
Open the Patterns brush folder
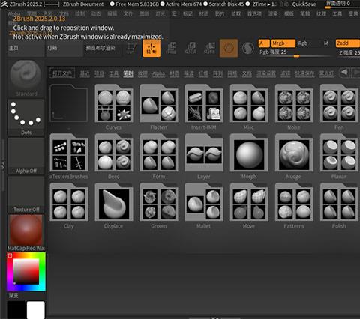click(x=294, y=202)
